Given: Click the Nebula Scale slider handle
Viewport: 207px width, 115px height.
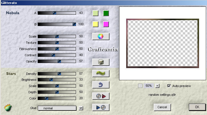Looking at the screenshot, I should point(57,36).
